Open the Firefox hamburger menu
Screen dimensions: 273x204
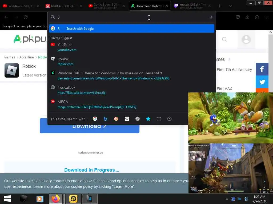(267, 17)
